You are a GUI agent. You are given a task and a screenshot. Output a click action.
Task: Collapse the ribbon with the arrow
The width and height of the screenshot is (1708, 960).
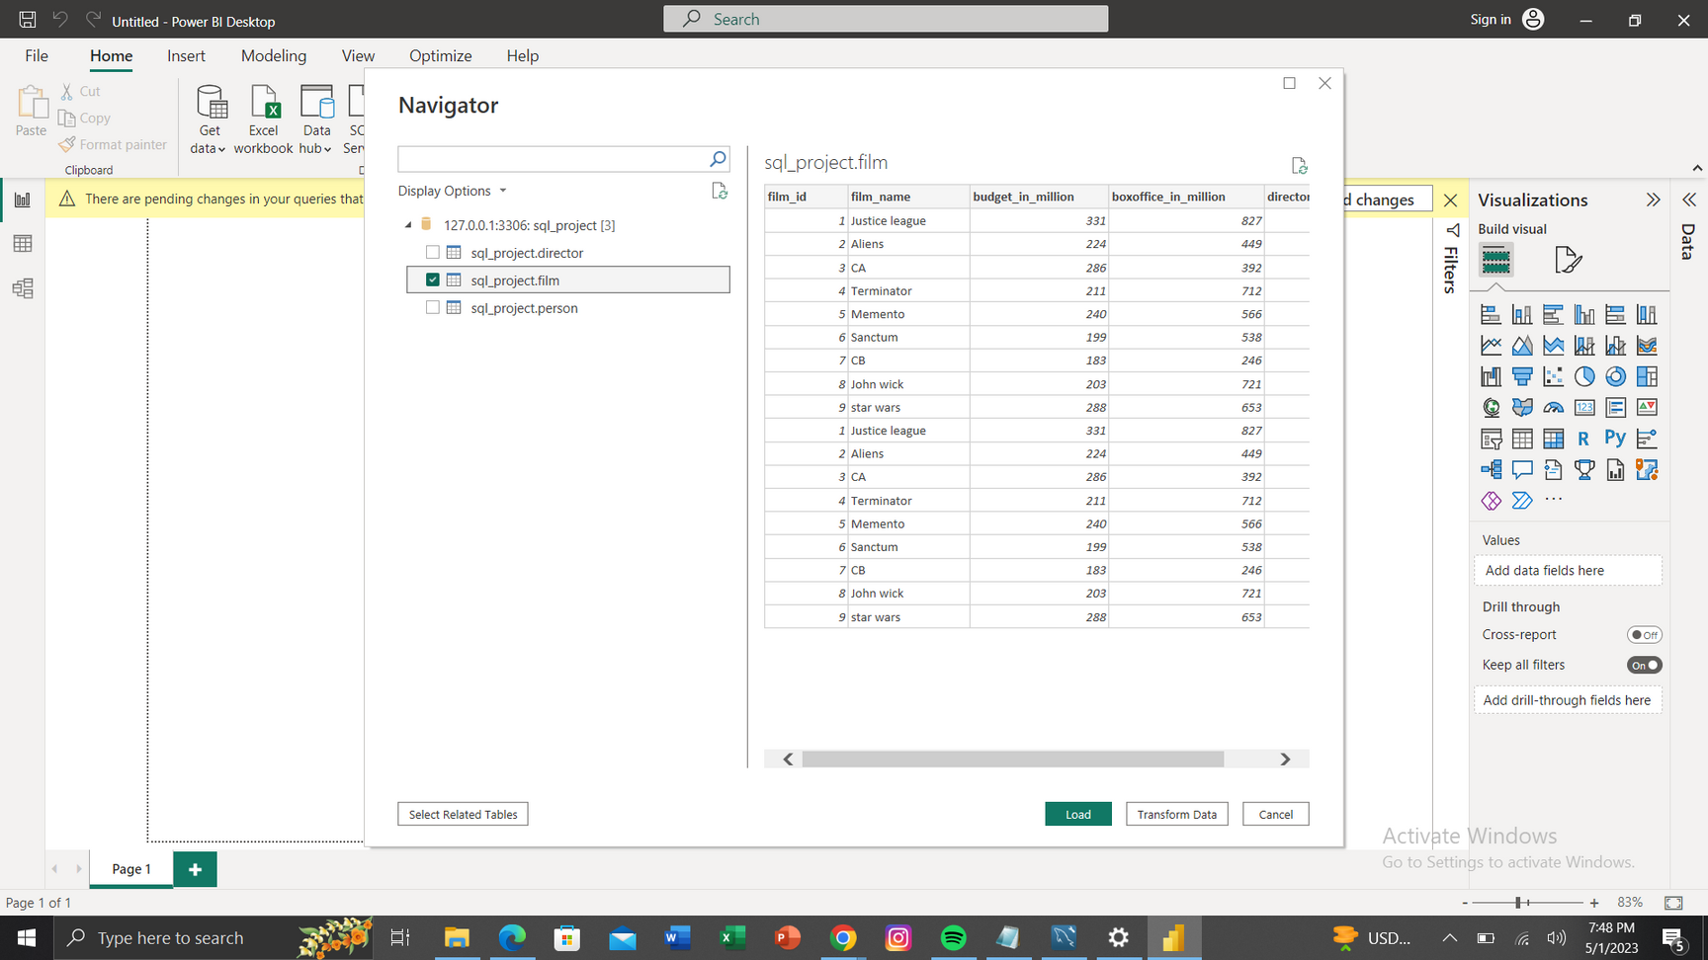click(x=1697, y=168)
